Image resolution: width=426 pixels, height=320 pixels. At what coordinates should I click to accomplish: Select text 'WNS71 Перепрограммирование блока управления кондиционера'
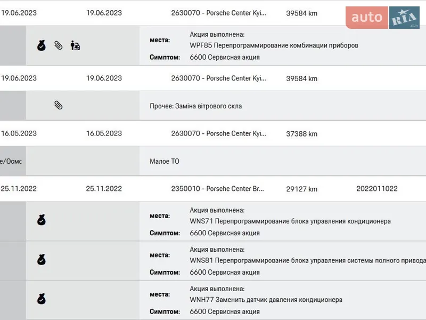click(x=290, y=221)
